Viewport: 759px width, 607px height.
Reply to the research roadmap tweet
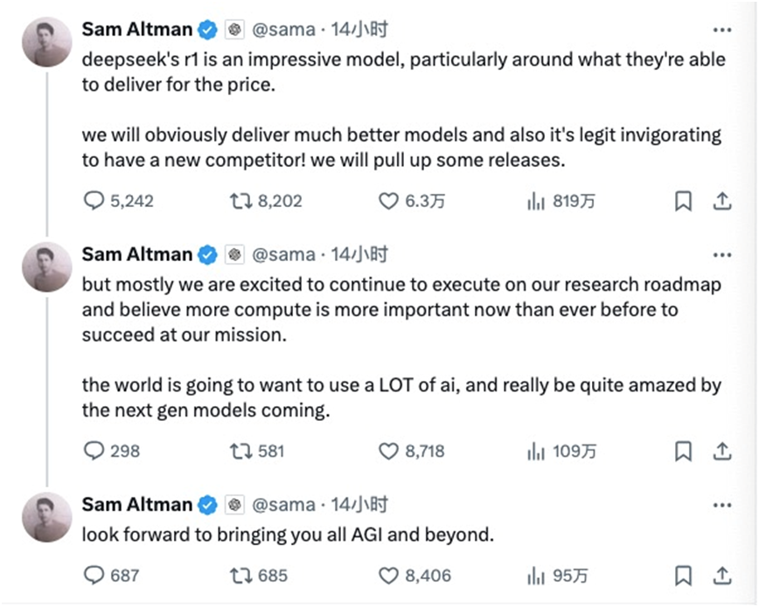coord(94,452)
